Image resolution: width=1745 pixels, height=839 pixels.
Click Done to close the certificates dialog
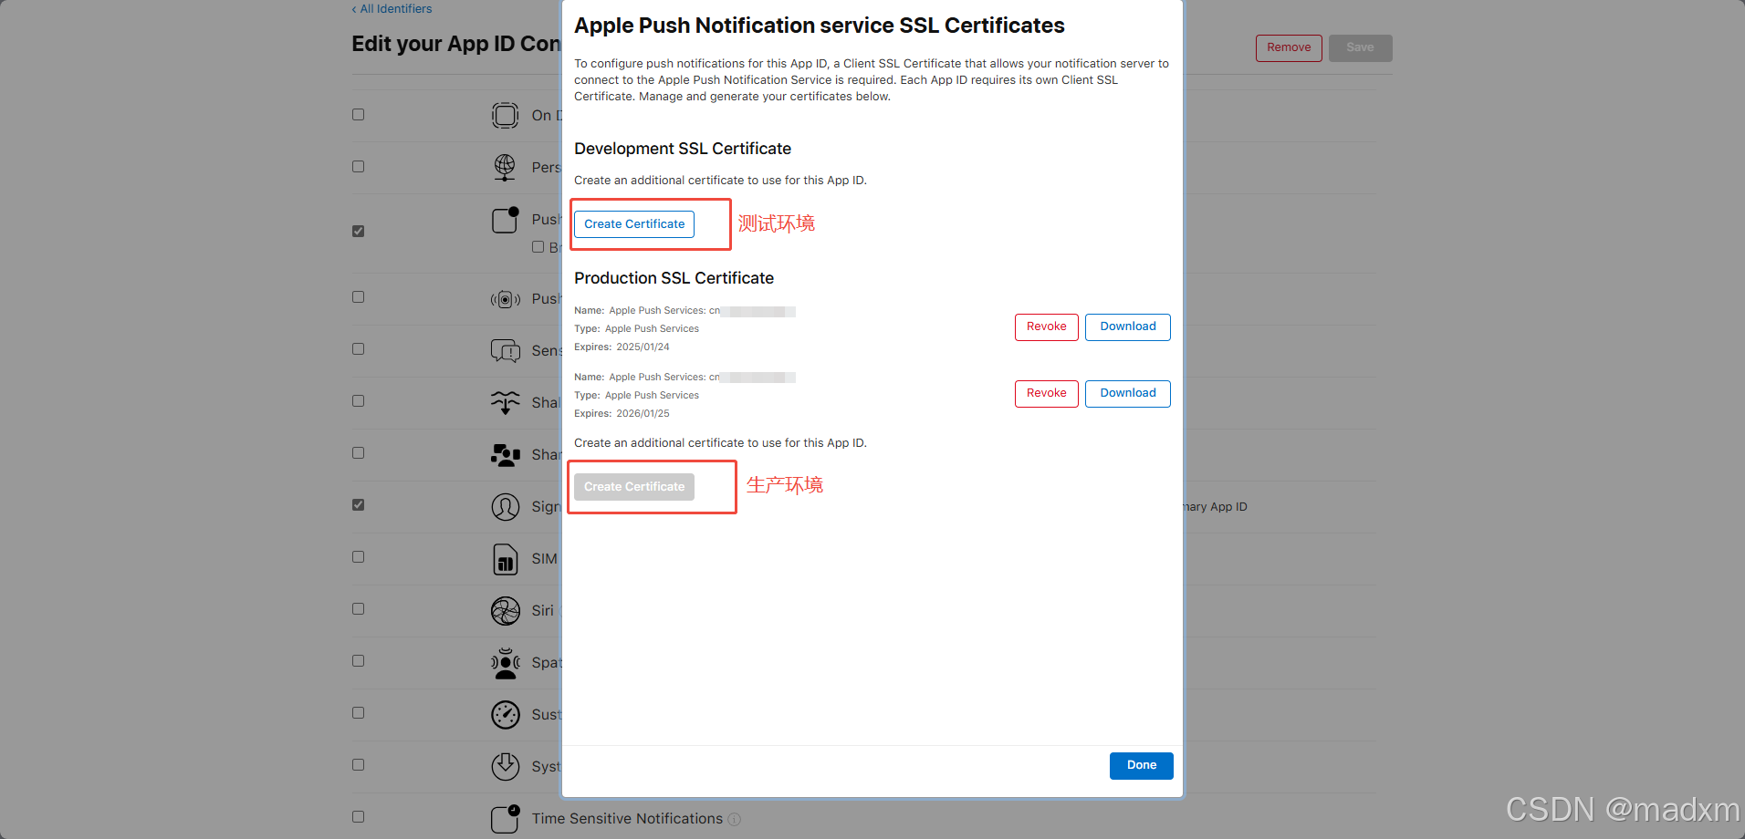point(1140,765)
